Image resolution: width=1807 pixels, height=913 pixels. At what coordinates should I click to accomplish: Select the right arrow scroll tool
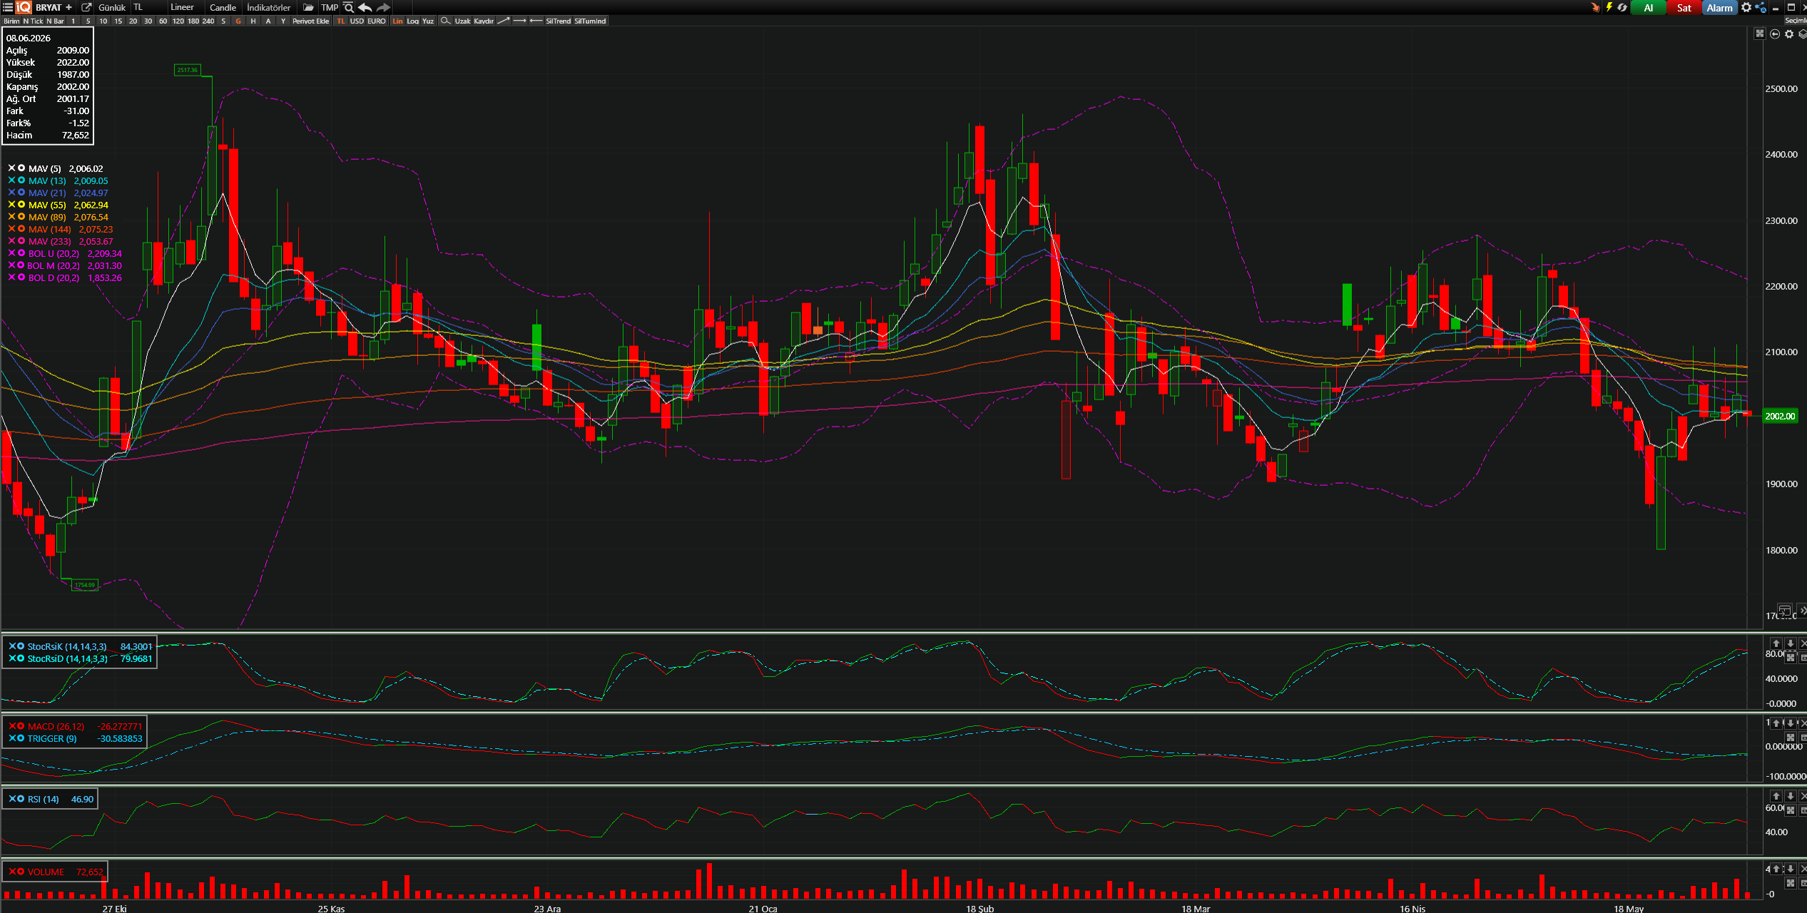click(x=519, y=21)
